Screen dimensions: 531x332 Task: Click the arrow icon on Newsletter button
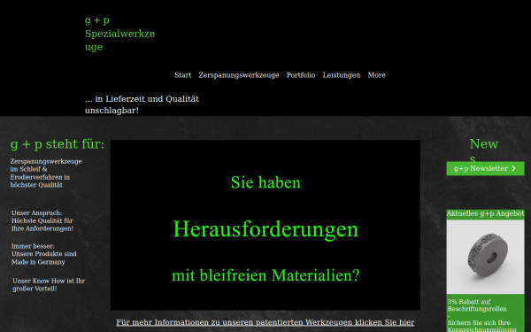click(x=513, y=168)
